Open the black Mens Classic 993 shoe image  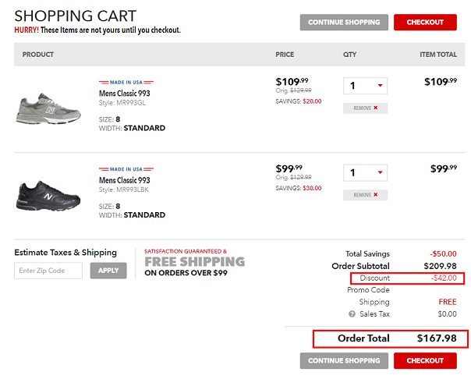48,195
